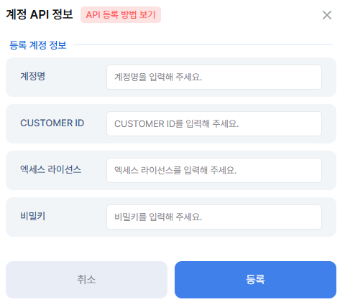Screen dimensions: 345x302
Task: Click the 엑세스 라이선스 label
Action: tap(51, 169)
